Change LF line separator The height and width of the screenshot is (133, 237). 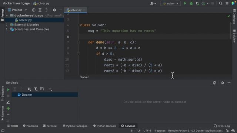tap(139, 130)
